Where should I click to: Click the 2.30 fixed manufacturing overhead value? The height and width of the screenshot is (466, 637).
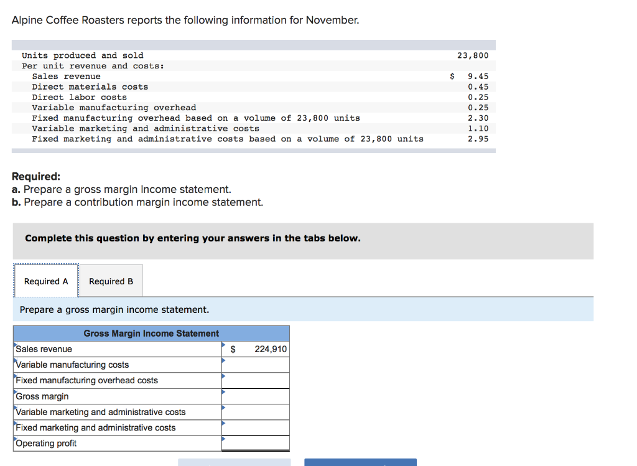pyautogui.click(x=478, y=118)
